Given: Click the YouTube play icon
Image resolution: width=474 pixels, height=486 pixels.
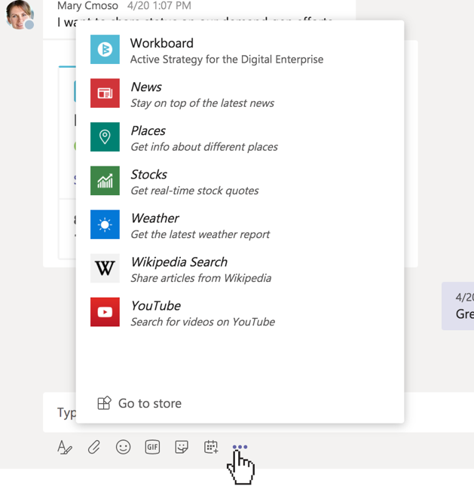Looking at the screenshot, I should point(105,312).
